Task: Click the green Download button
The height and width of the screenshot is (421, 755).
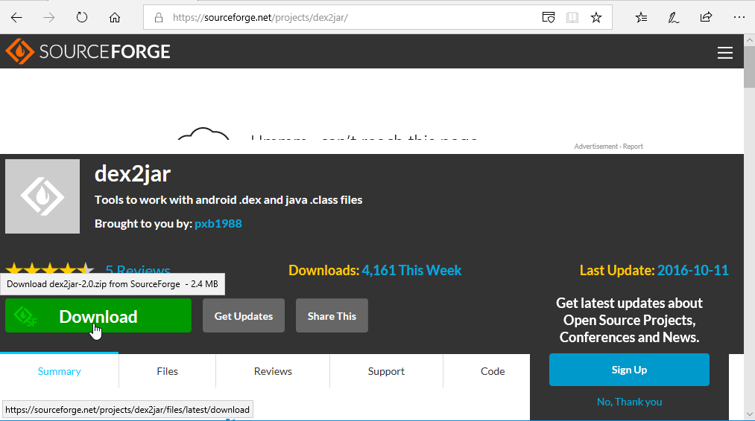Action: (x=98, y=316)
